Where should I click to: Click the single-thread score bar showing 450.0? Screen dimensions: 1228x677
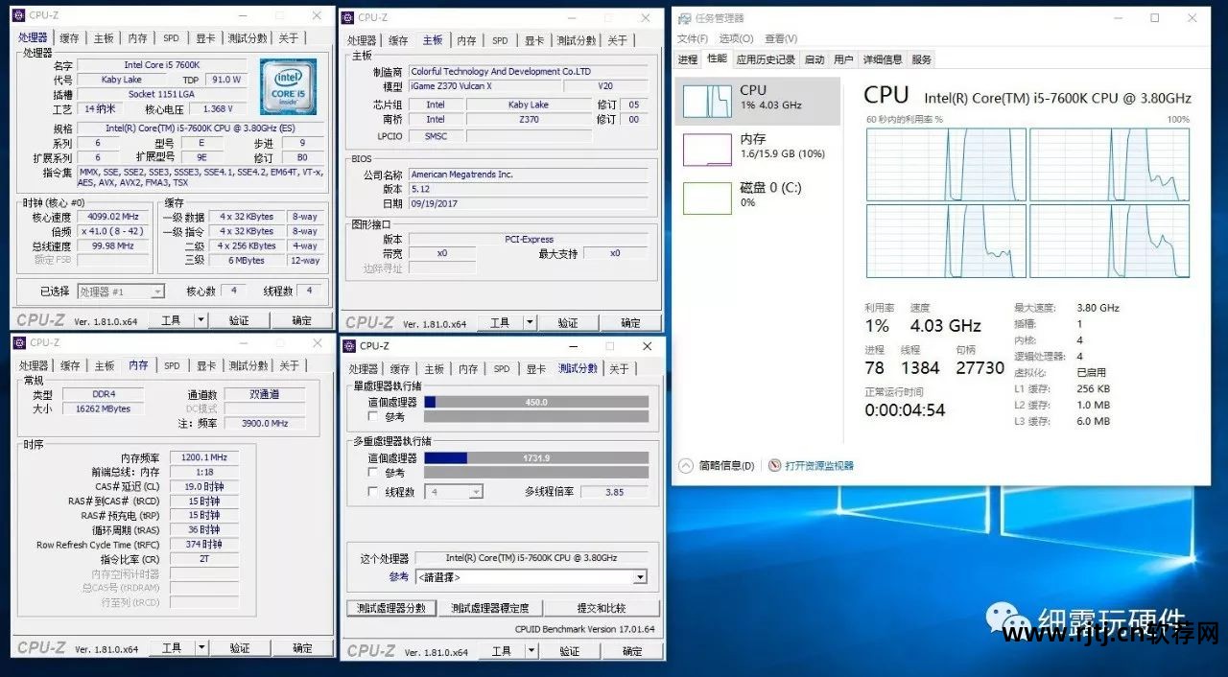pyautogui.click(x=535, y=402)
